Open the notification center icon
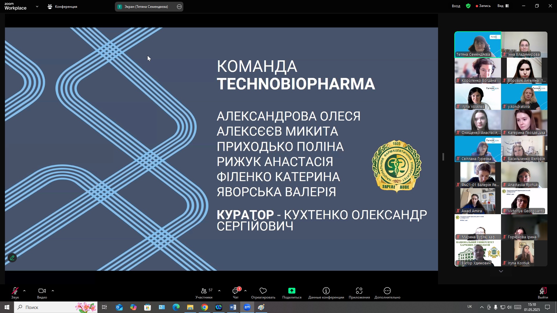 547,307
